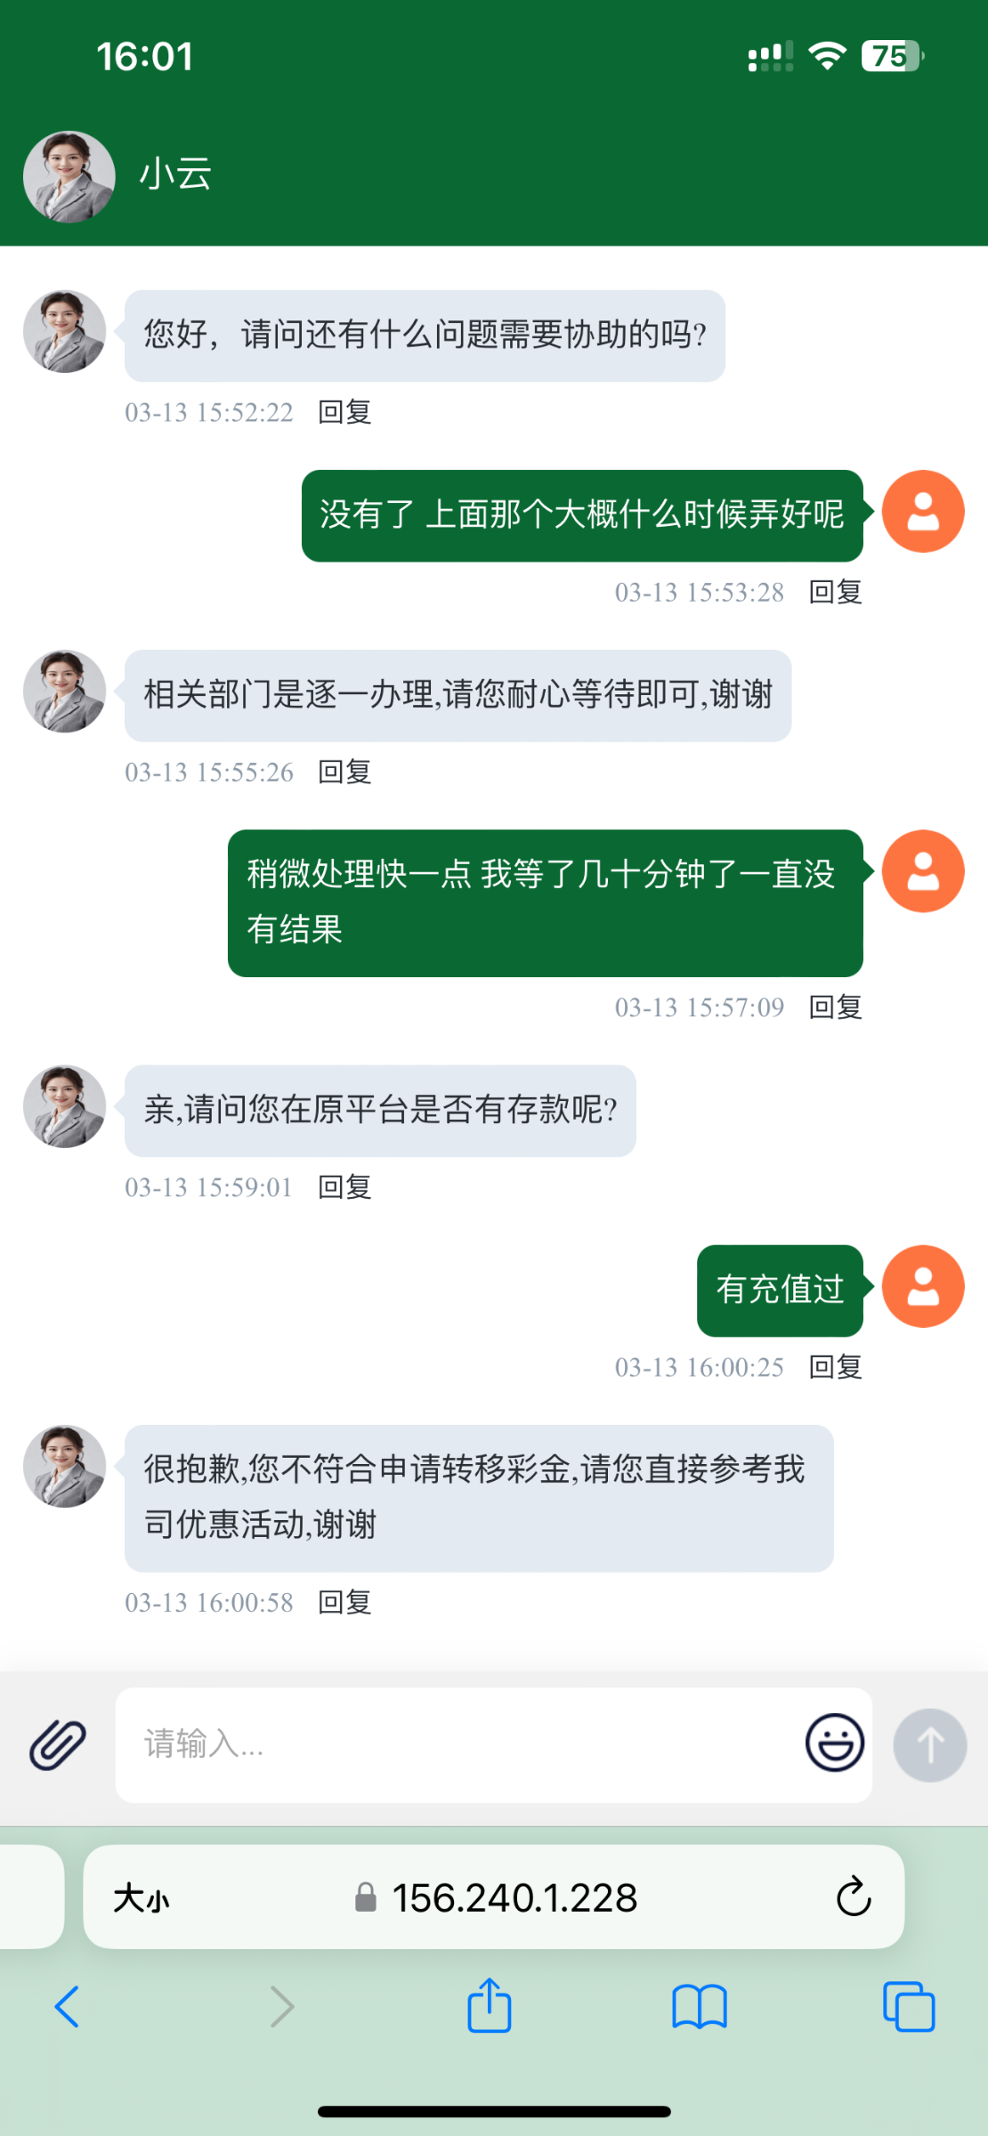
Task: Select the 156.240.1.228 address bar
Action: tap(514, 1897)
